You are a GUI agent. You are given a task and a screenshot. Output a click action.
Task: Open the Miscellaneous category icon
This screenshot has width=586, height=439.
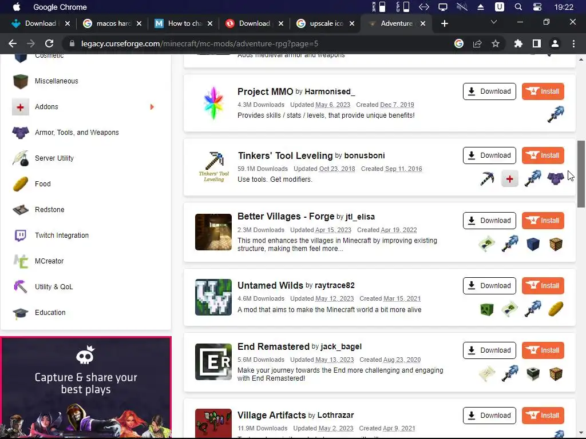click(21, 81)
